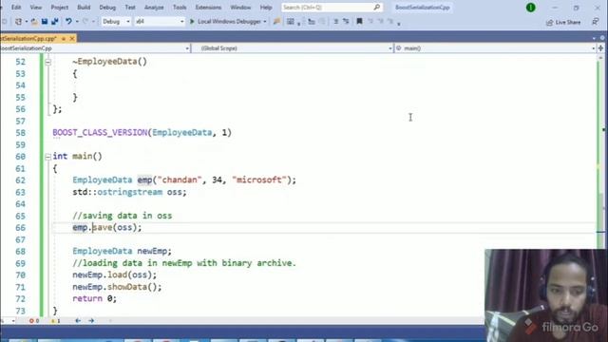This screenshot has height=342, width=608.
Task: Open the undo history dropdown arrow
Action: 77,22
